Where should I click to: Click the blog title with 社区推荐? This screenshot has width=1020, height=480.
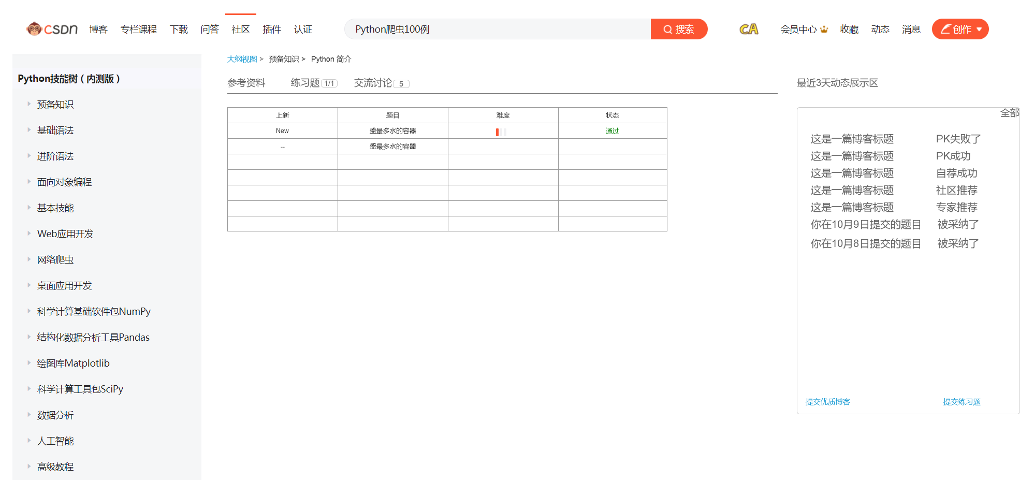[x=852, y=190]
